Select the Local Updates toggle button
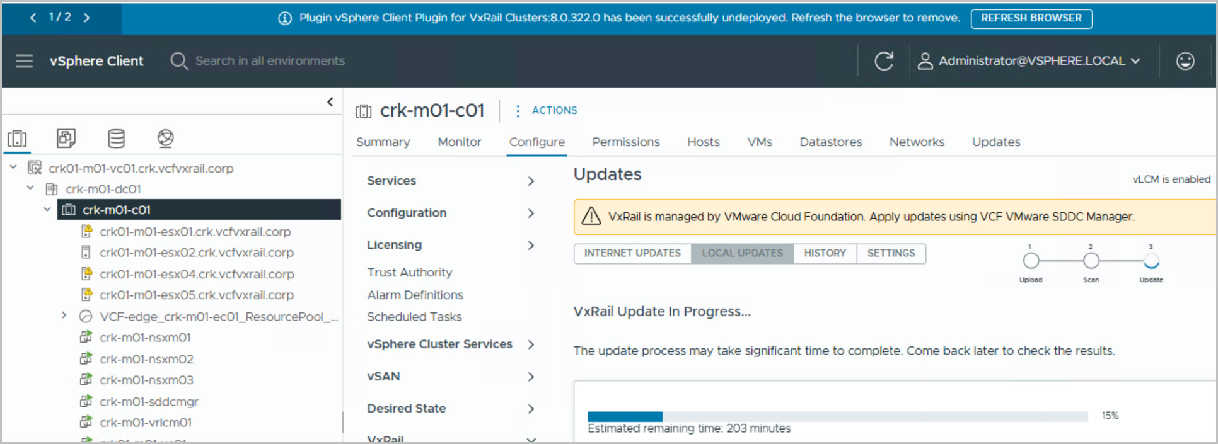 click(742, 253)
